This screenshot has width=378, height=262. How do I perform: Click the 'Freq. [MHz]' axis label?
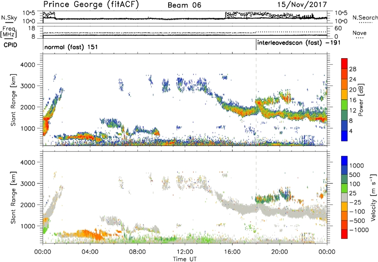9,32
